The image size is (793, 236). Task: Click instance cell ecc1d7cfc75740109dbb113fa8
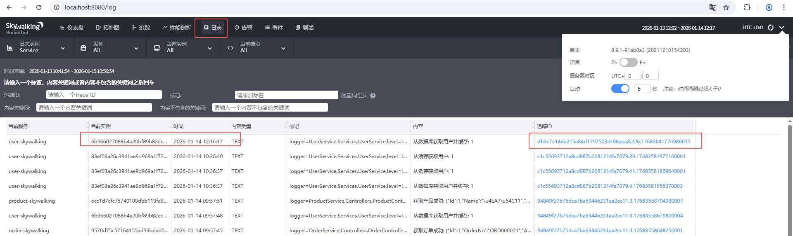point(129,201)
